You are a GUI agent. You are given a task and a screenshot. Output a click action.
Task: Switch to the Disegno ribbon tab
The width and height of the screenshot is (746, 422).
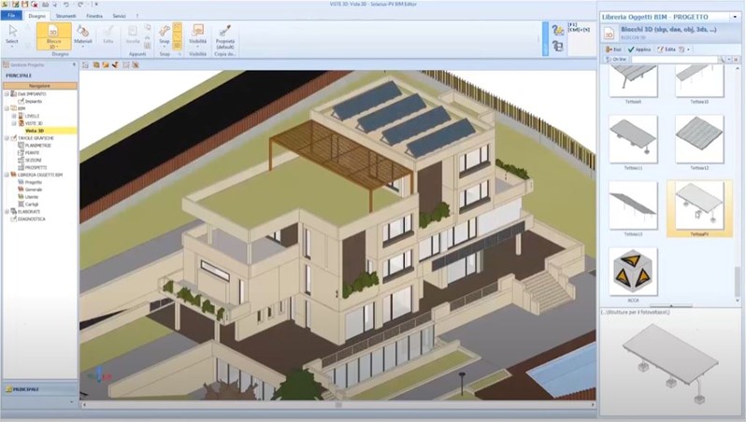[36, 16]
